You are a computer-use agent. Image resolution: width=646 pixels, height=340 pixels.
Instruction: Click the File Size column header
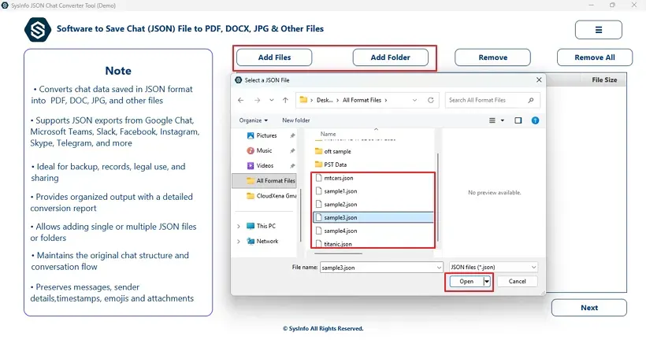point(604,79)
